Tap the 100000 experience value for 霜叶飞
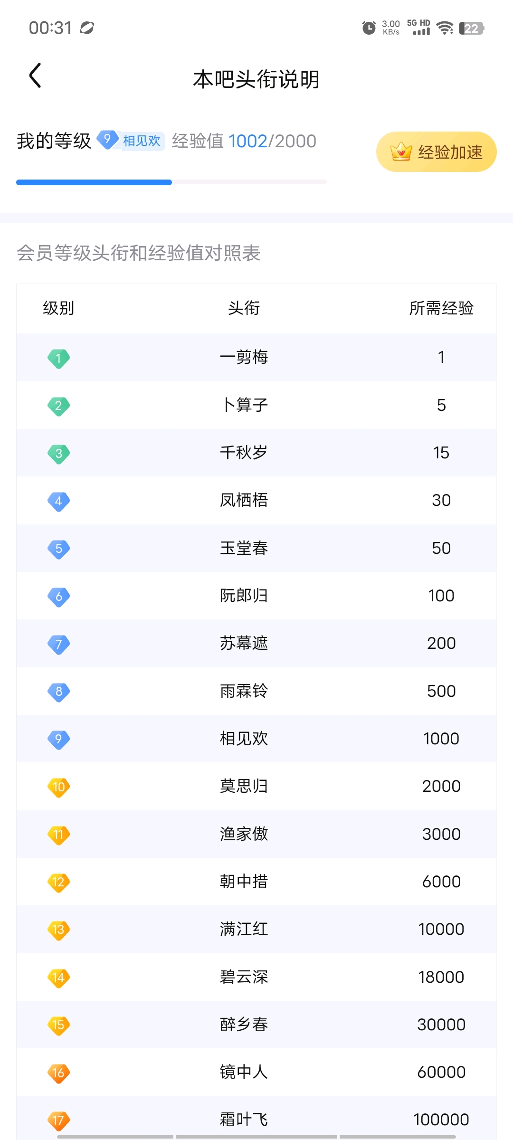Viewport: 513px width, 1140px height. (441, 1120)
